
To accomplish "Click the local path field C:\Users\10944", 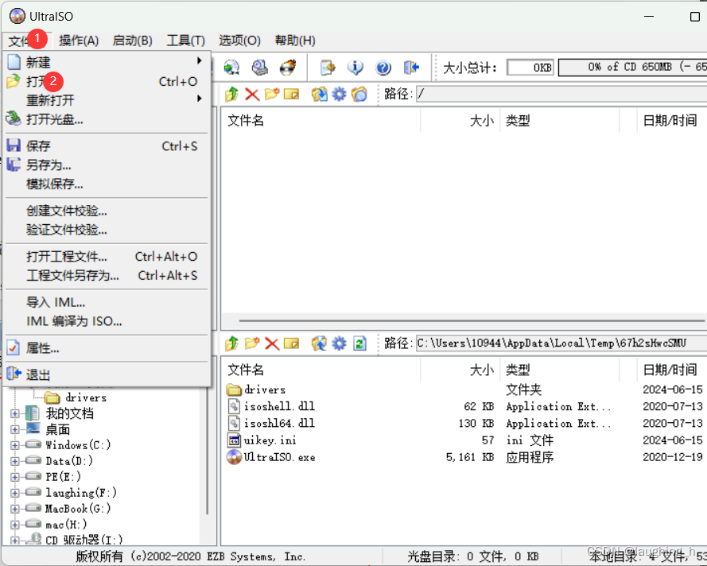I will tap(561, 343).
